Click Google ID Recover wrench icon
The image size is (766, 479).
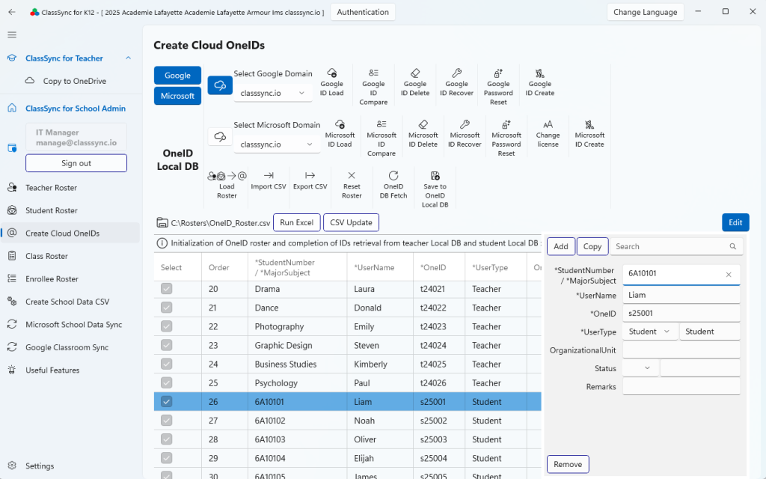pos(457,73)
